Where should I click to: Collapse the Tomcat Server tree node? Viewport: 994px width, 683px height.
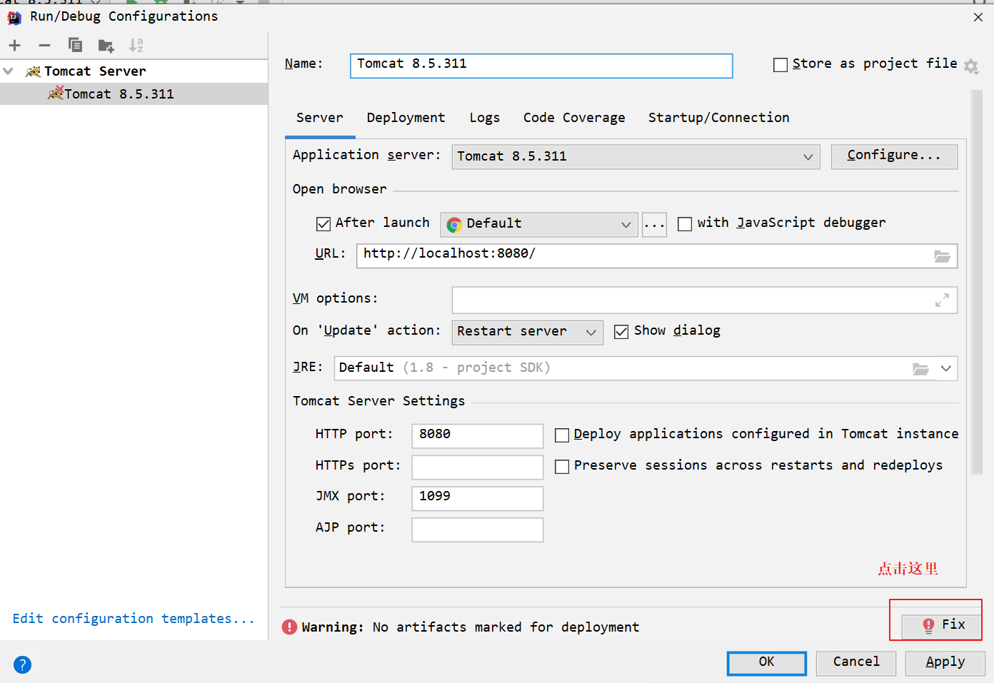[9, 71]
